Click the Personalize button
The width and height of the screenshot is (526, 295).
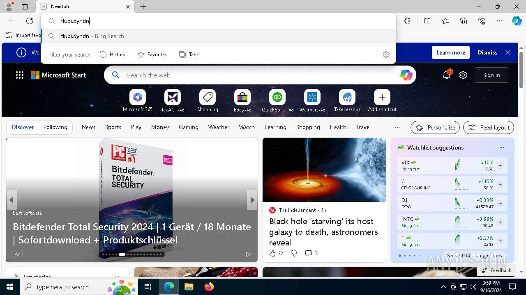[435, 127]
